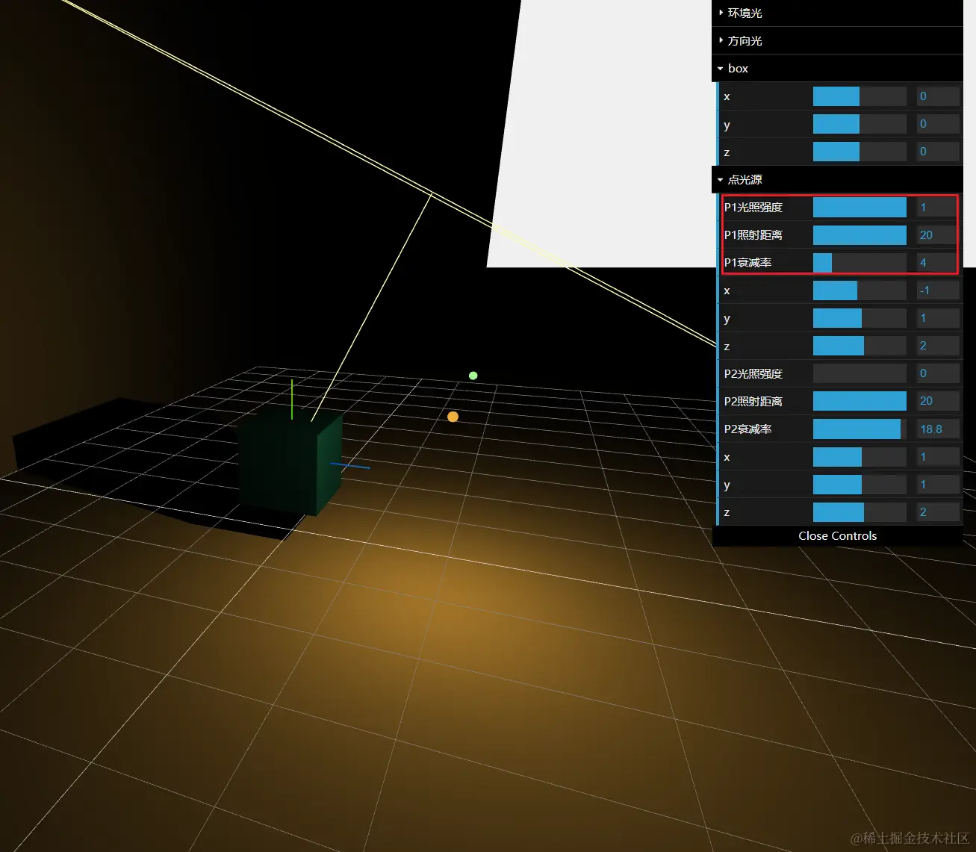976x852 pixels.
Task: Click the P2衰减率 slider bar
Action: tap(860, 429)
